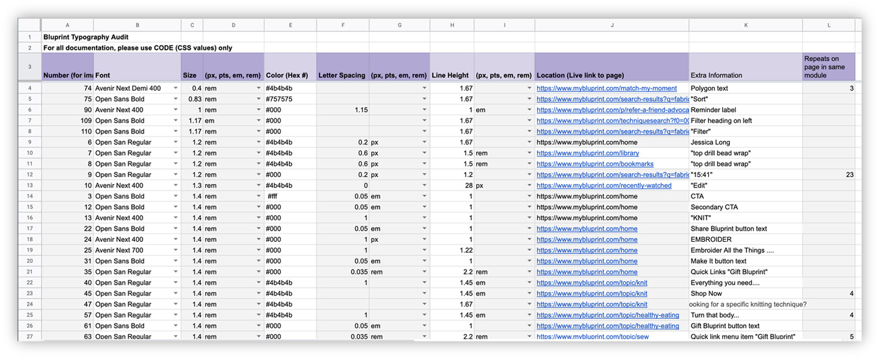Open home link in the EMBROIDER row
The image size is (880, 359).
(x=587, y=239)
